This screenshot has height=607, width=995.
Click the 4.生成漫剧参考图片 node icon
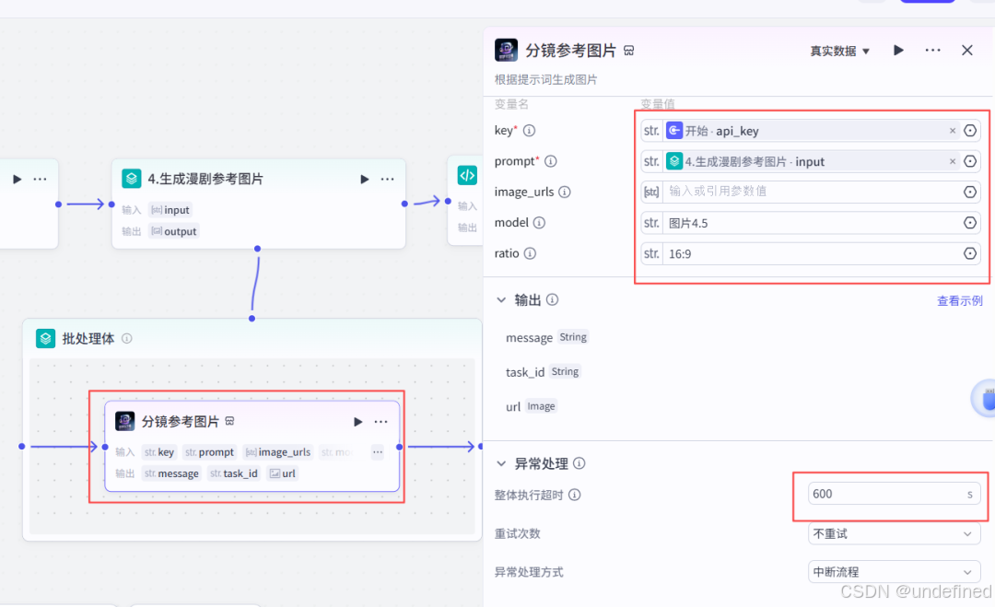coord(132,179)
